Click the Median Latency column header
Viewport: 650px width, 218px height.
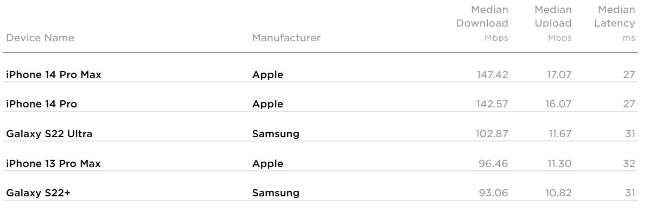pos(615,23)
